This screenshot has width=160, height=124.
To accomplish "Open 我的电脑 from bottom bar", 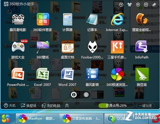I will pyautogui.click(x=51, y=106).
